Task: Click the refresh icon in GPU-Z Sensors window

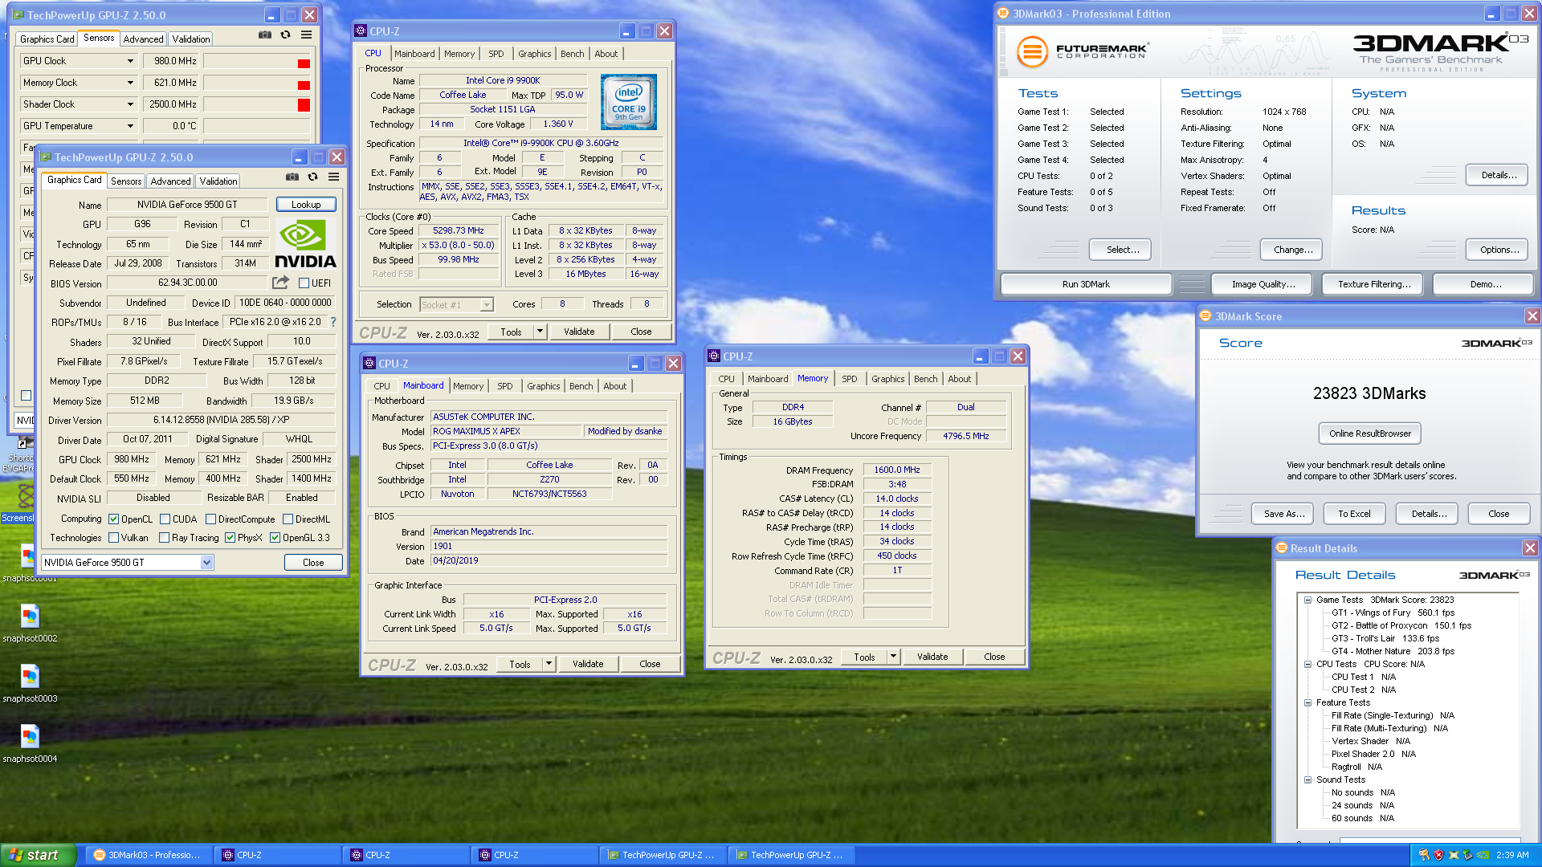Action: point(285,35)
